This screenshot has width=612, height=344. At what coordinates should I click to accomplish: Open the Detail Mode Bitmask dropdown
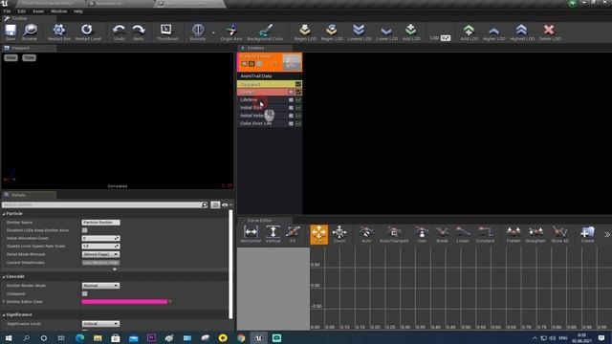100,254
